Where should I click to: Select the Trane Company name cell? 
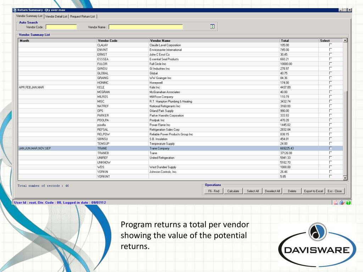(214, 148)
